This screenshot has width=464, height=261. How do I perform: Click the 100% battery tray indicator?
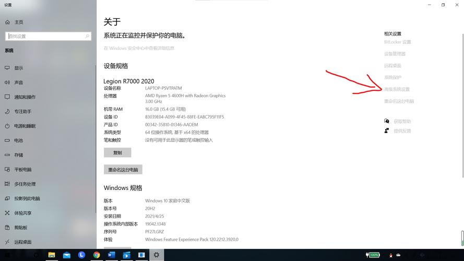tap(373, 255)
